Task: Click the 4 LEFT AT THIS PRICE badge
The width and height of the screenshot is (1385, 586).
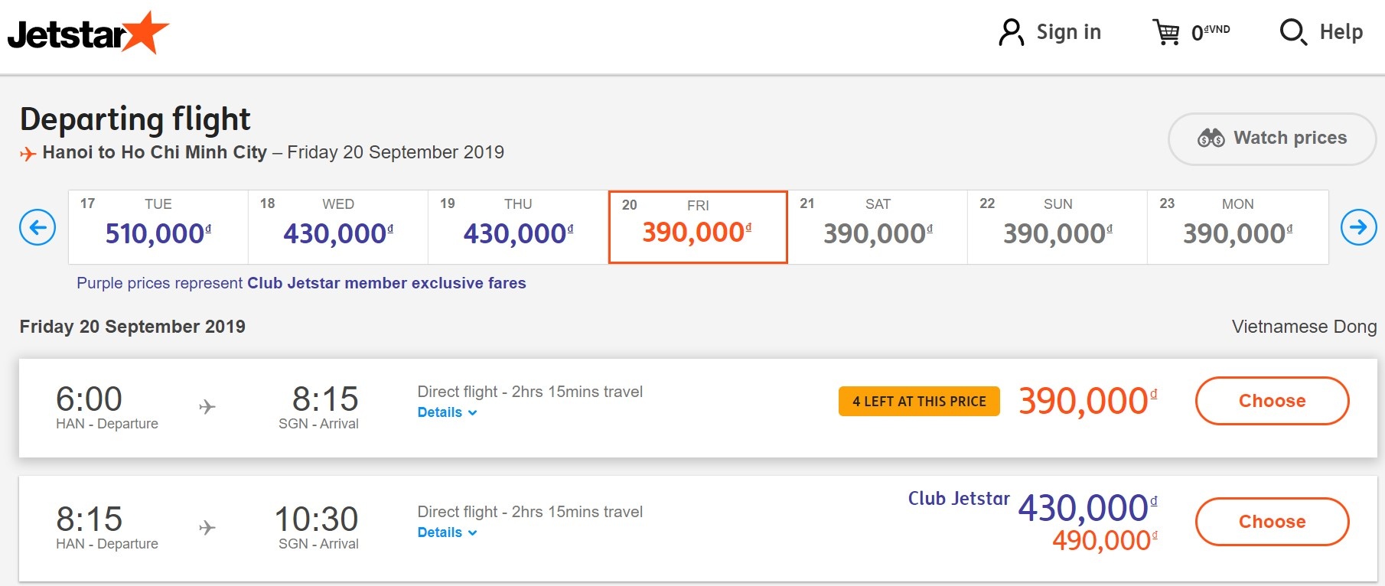Action: (x=918, y=401)
